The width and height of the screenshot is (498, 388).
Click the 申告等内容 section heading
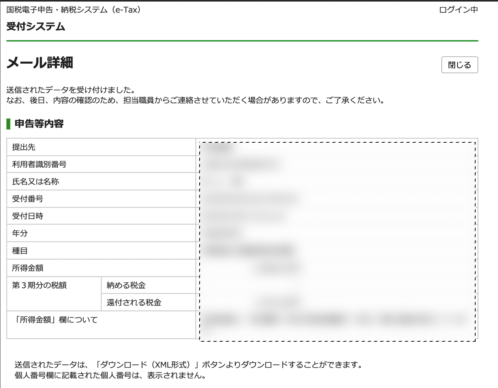[x=39, y=124]
